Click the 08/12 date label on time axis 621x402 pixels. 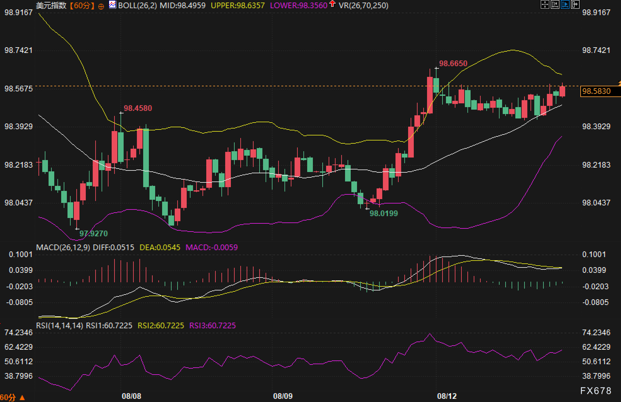coord(447,396)
